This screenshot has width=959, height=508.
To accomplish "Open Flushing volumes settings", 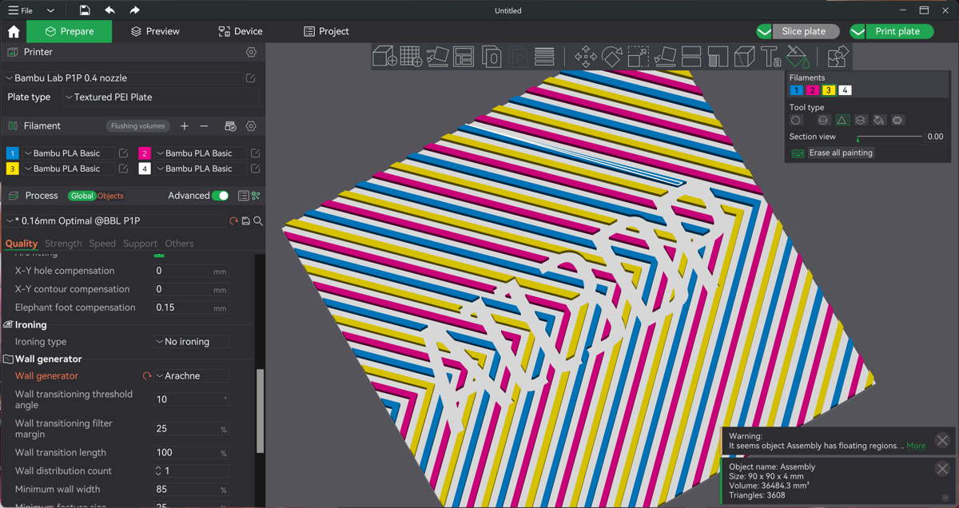I will pyautogui.click(x=137, y=126).
